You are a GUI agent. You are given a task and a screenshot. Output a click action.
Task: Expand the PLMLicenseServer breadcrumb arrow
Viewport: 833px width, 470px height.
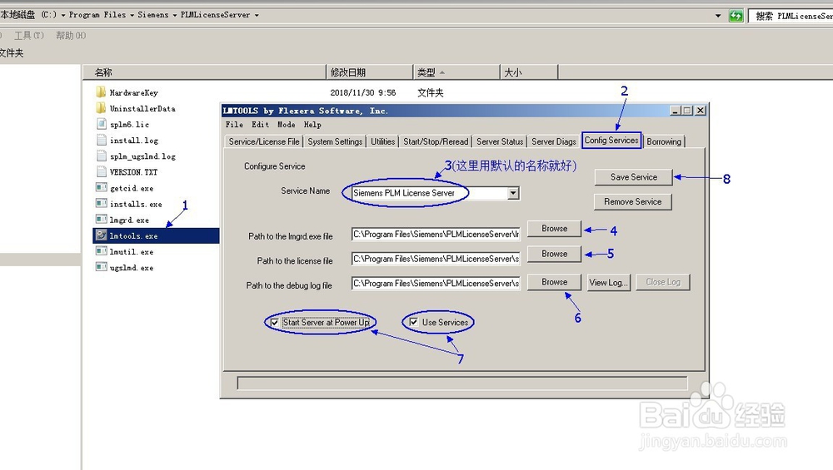257,15
